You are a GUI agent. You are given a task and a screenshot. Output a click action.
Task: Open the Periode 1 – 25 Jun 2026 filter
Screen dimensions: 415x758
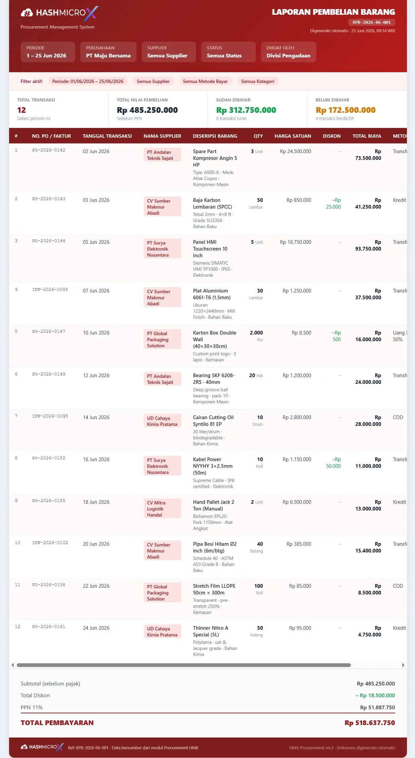pos(48,52)
